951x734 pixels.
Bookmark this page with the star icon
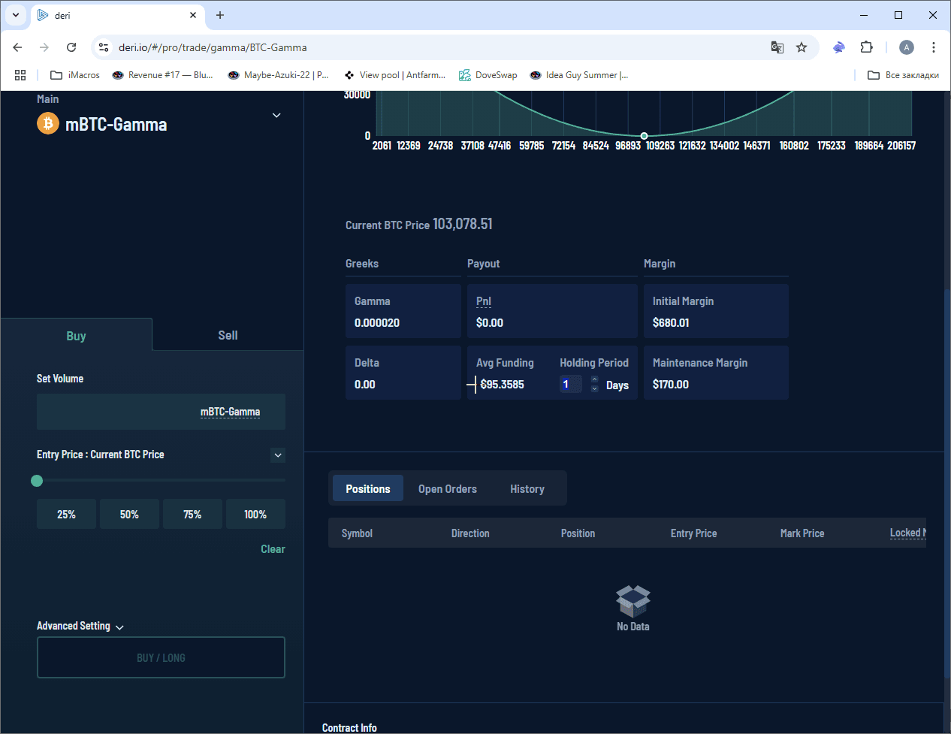802,47
